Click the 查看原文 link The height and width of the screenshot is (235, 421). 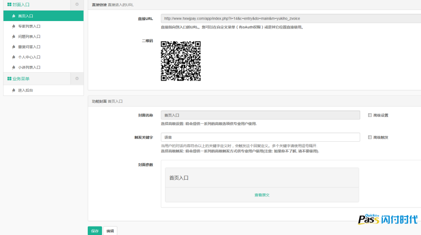(x=262, y=195)
